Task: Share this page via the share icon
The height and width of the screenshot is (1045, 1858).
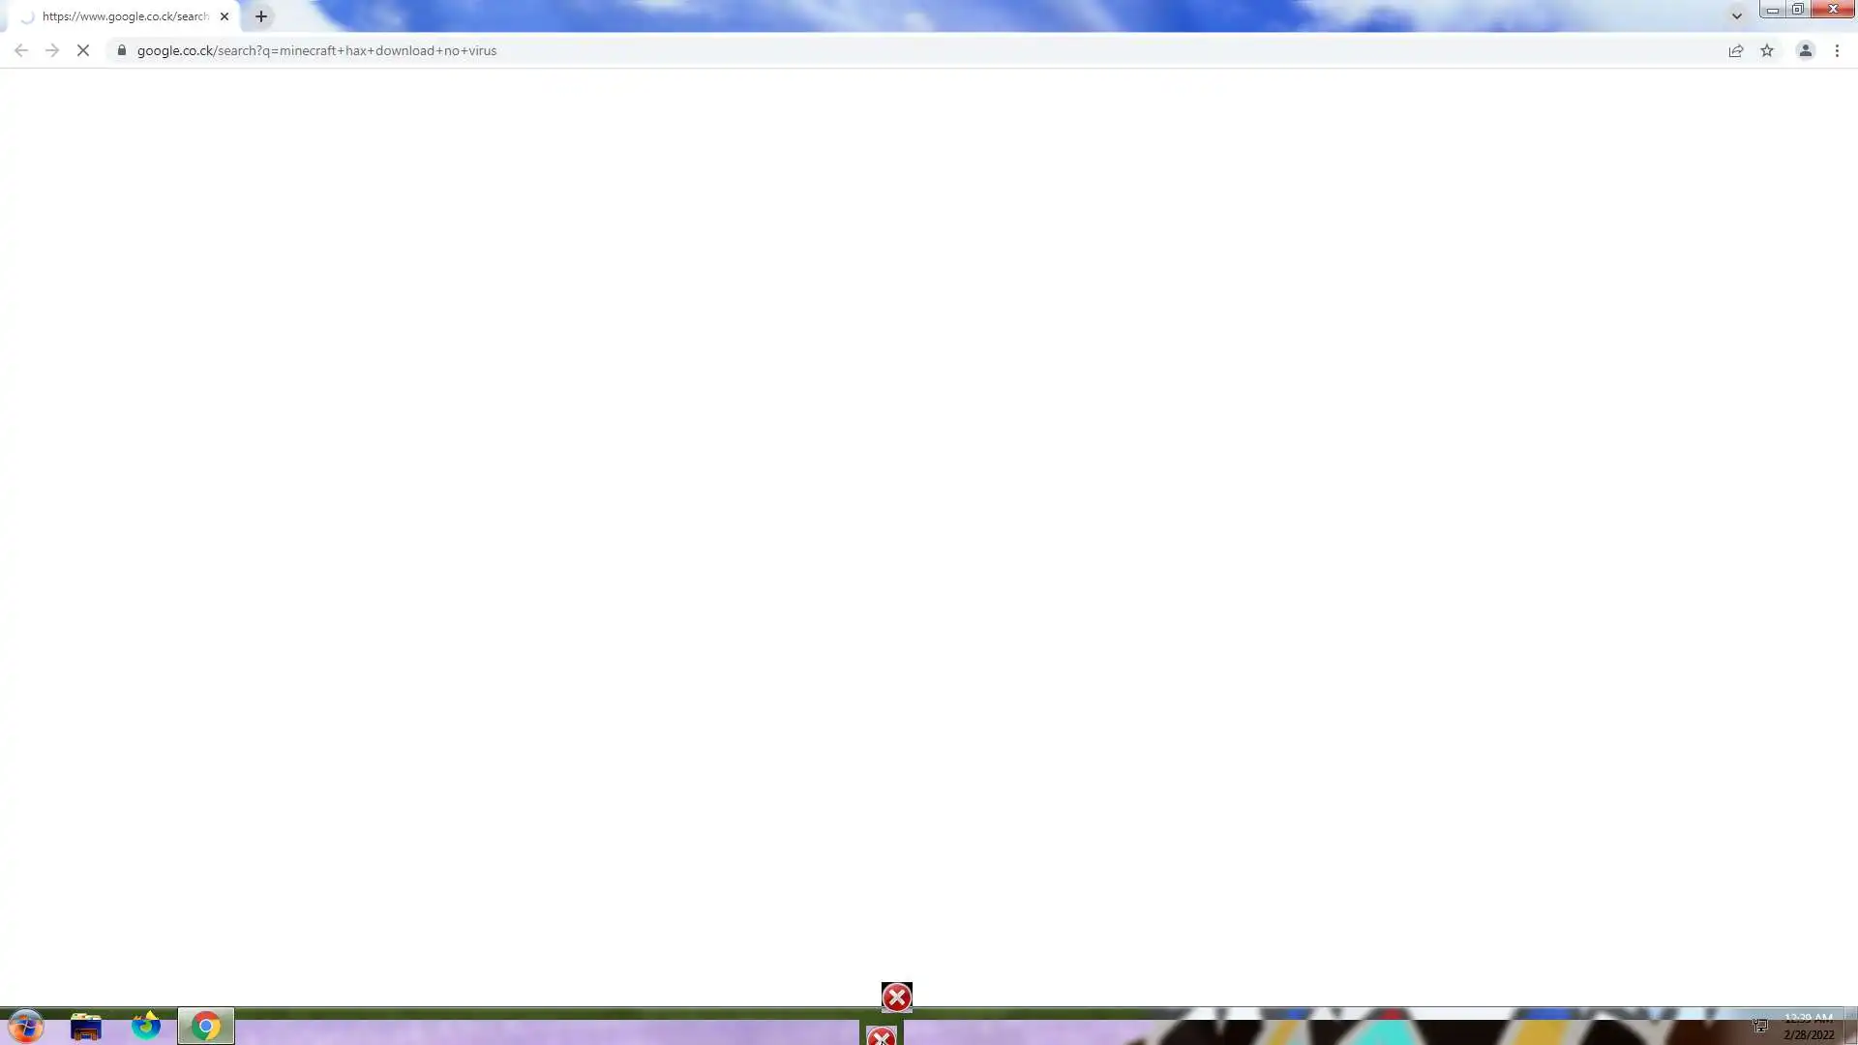Action: click(1736, 50)
